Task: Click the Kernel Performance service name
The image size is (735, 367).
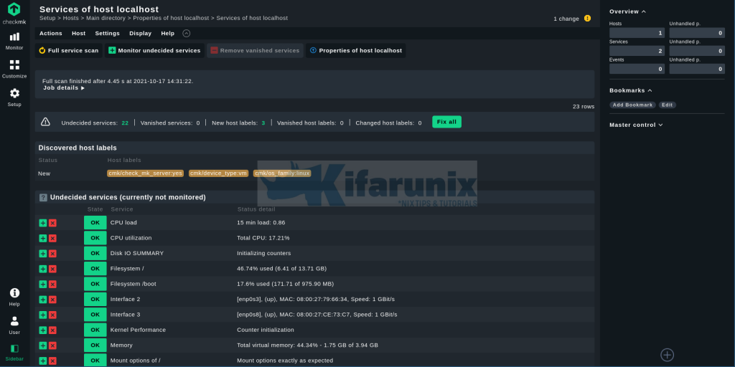Action: click(x=138, y=330)
